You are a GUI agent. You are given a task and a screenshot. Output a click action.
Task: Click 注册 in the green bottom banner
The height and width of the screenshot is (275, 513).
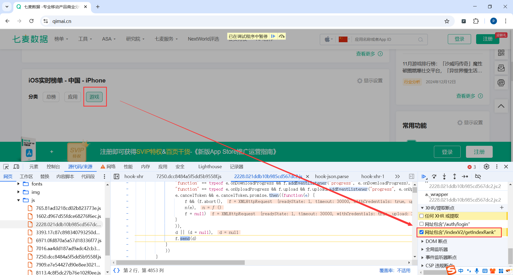point(479,152)
